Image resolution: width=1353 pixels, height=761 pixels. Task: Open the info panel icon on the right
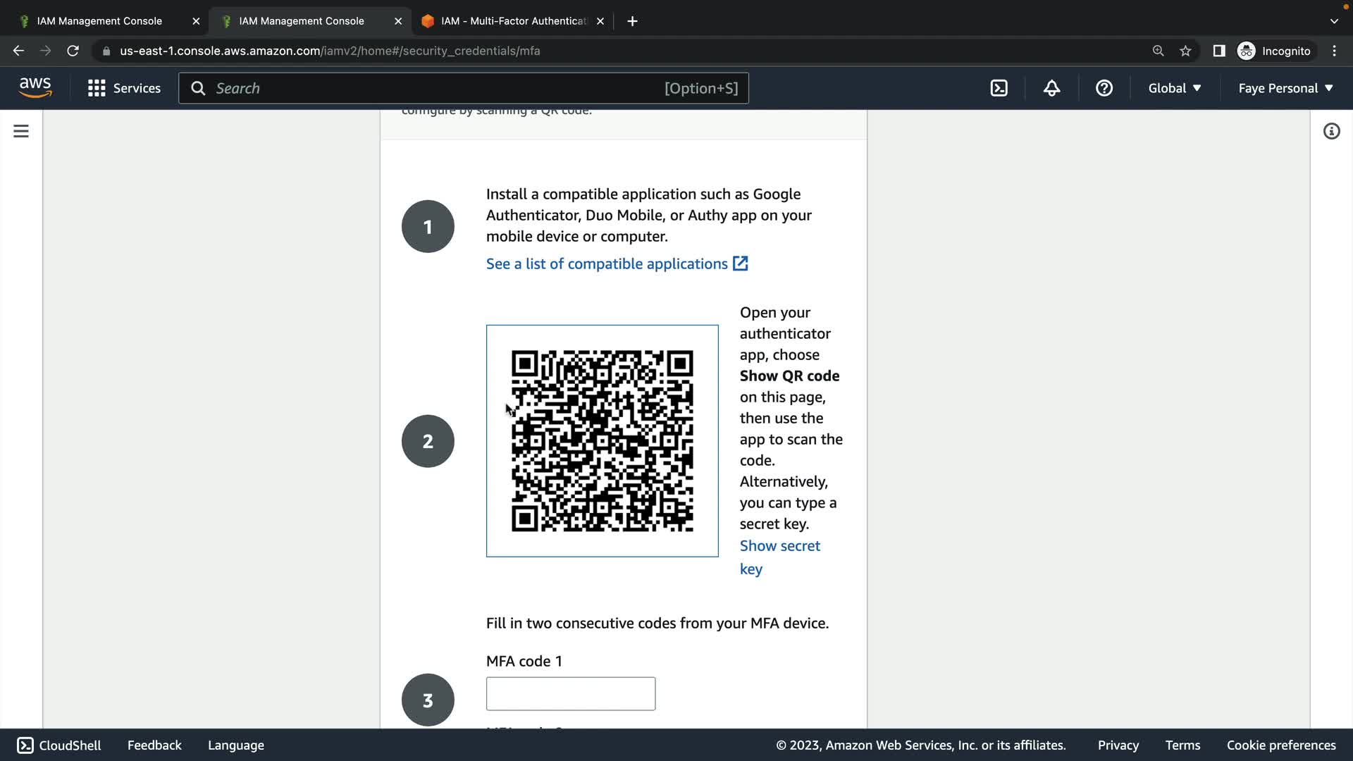[1331, 131]
